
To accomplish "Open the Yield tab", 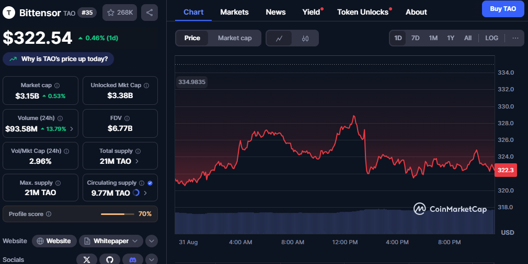I will click(311, 12).
